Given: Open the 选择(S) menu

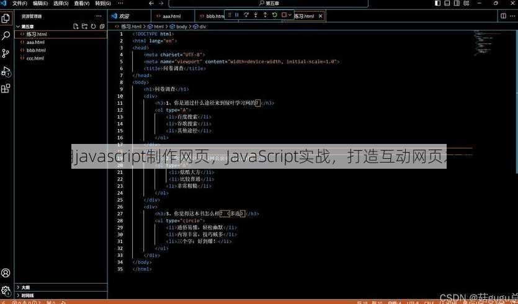Looking at the screenshot, I should [61, 3].
